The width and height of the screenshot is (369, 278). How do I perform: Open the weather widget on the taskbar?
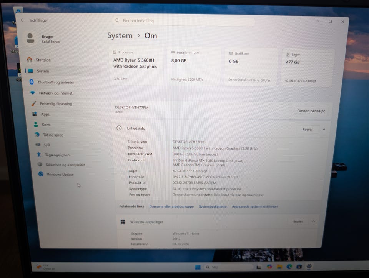point(46,267)
